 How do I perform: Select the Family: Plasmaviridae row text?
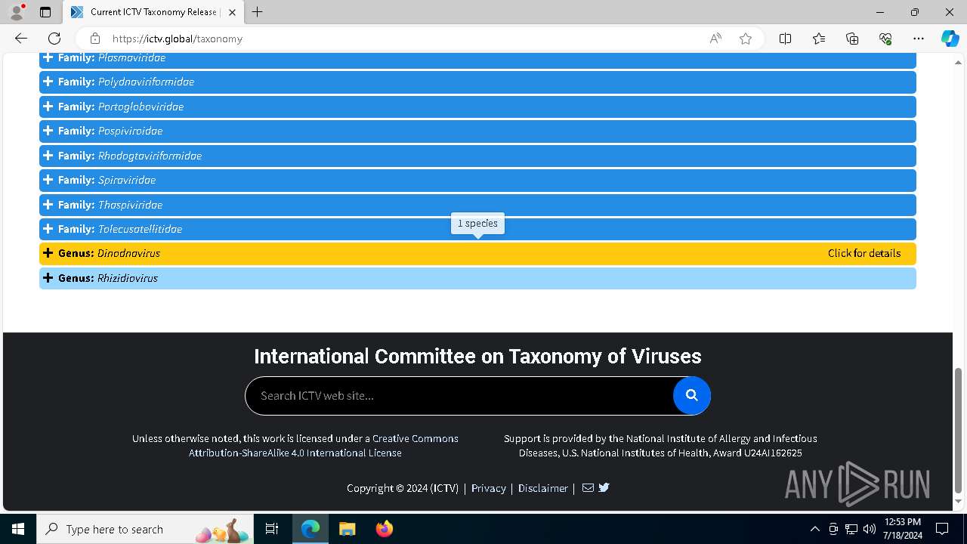(112, 57)
